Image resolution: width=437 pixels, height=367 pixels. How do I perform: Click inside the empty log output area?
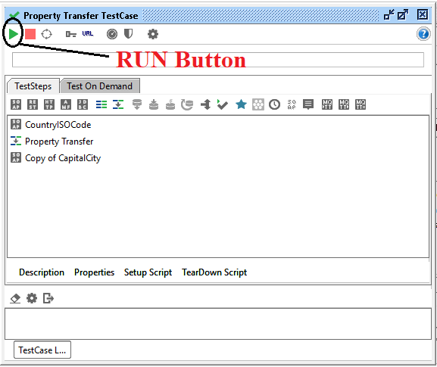point(218,324)
